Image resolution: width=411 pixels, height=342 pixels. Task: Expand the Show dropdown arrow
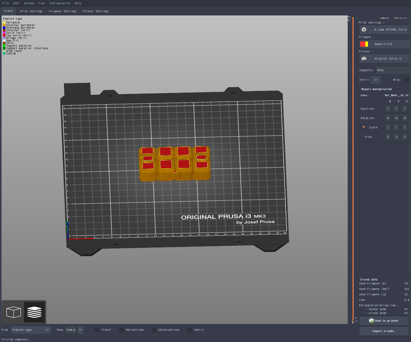pyautogui.click(x=81, y=330)
